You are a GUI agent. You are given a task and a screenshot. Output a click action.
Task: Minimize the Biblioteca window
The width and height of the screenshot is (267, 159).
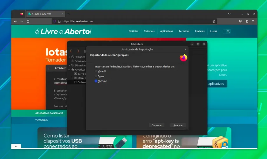pos(192,44)
